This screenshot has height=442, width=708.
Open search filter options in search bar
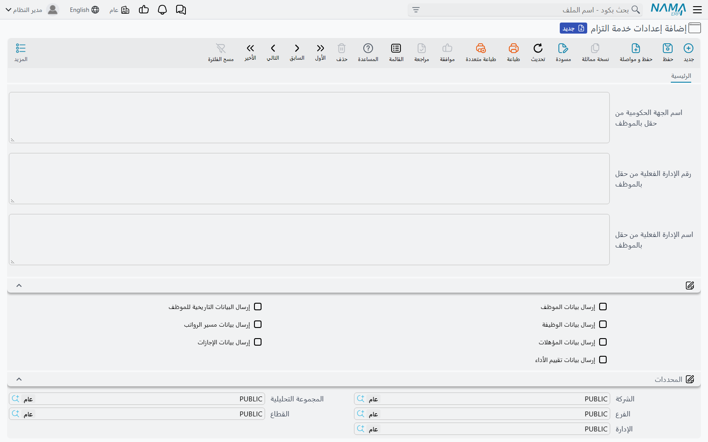point(416,10)
